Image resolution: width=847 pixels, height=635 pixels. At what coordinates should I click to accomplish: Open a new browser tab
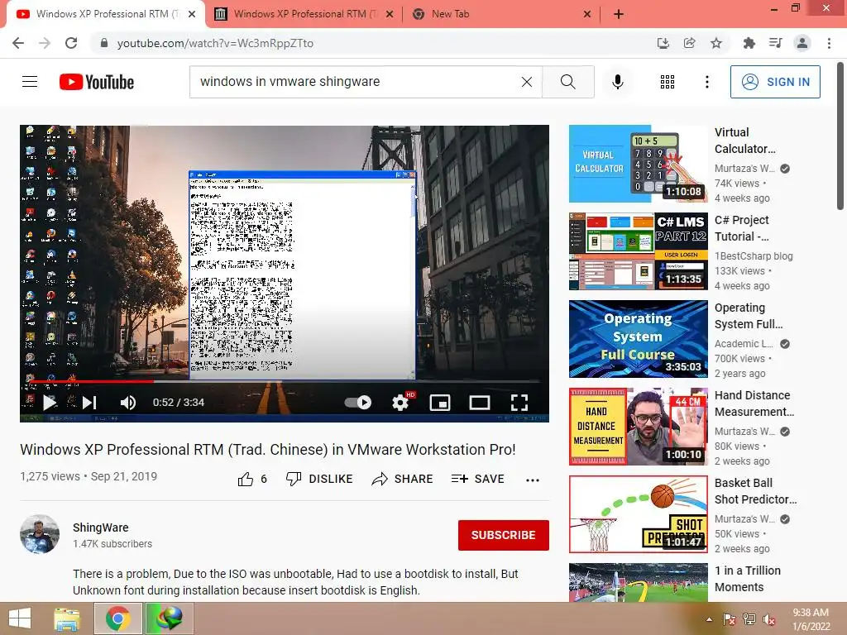[619, 14]
